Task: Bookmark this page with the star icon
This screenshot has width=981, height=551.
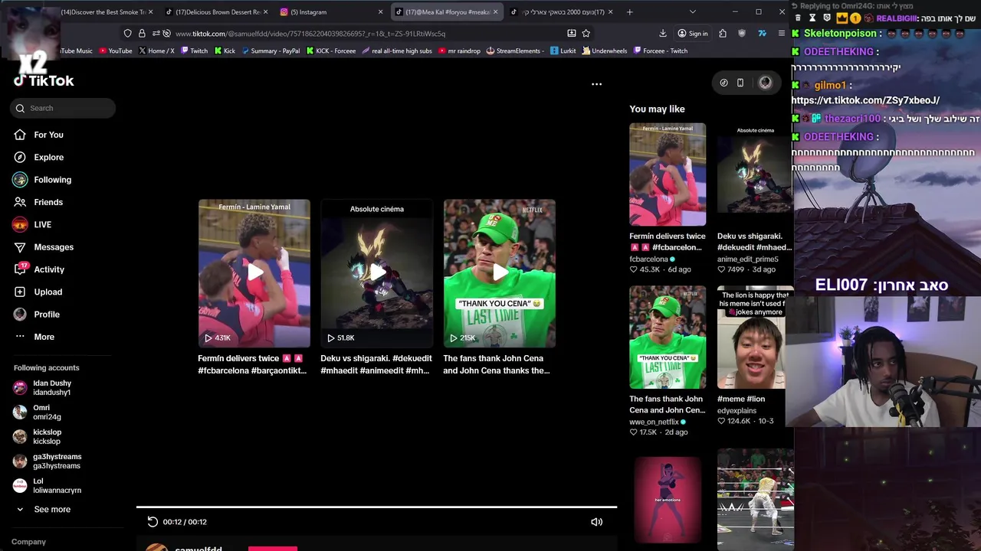Action: pyautogui.click(x=586, y=34)
